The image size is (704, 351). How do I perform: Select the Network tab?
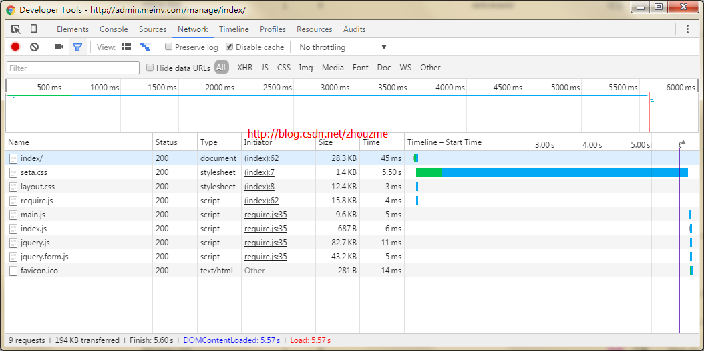click(192, 29)
